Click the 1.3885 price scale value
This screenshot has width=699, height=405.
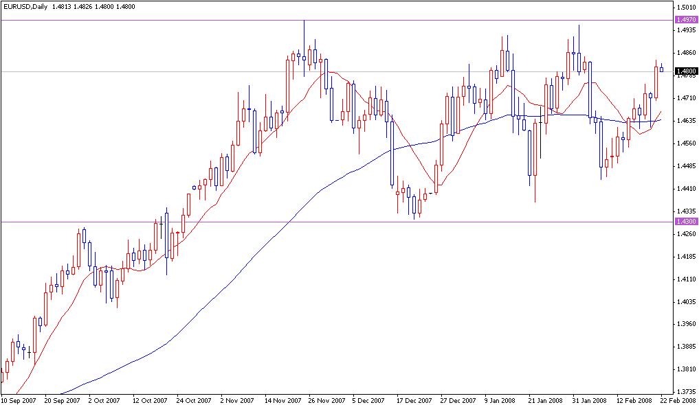coord(687,347)
